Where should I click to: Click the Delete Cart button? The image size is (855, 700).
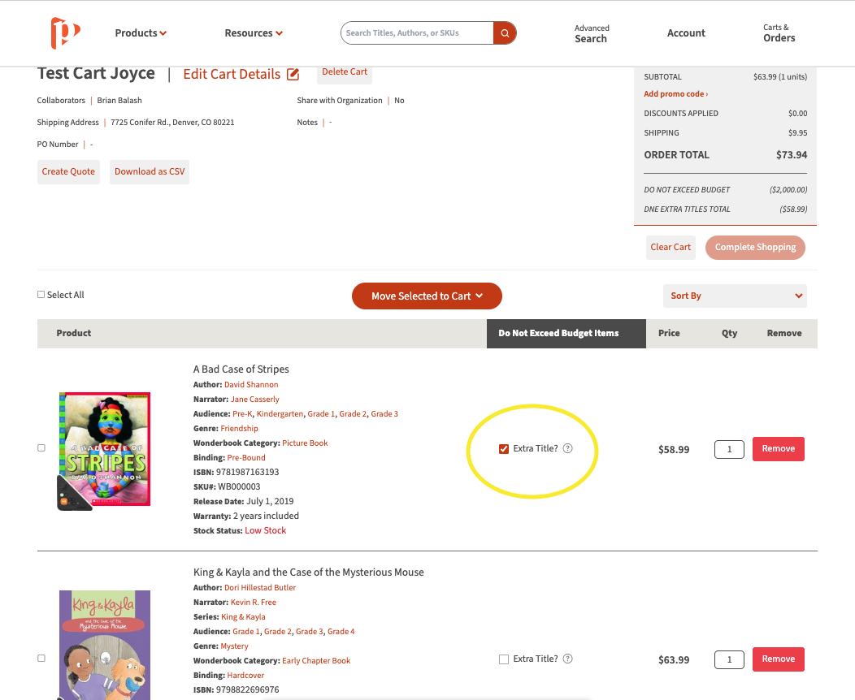pyautogui.click(x=345, y=73)
